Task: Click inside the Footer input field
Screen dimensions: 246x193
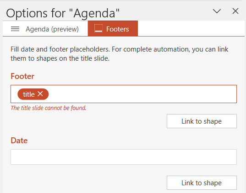Action: 124,94
